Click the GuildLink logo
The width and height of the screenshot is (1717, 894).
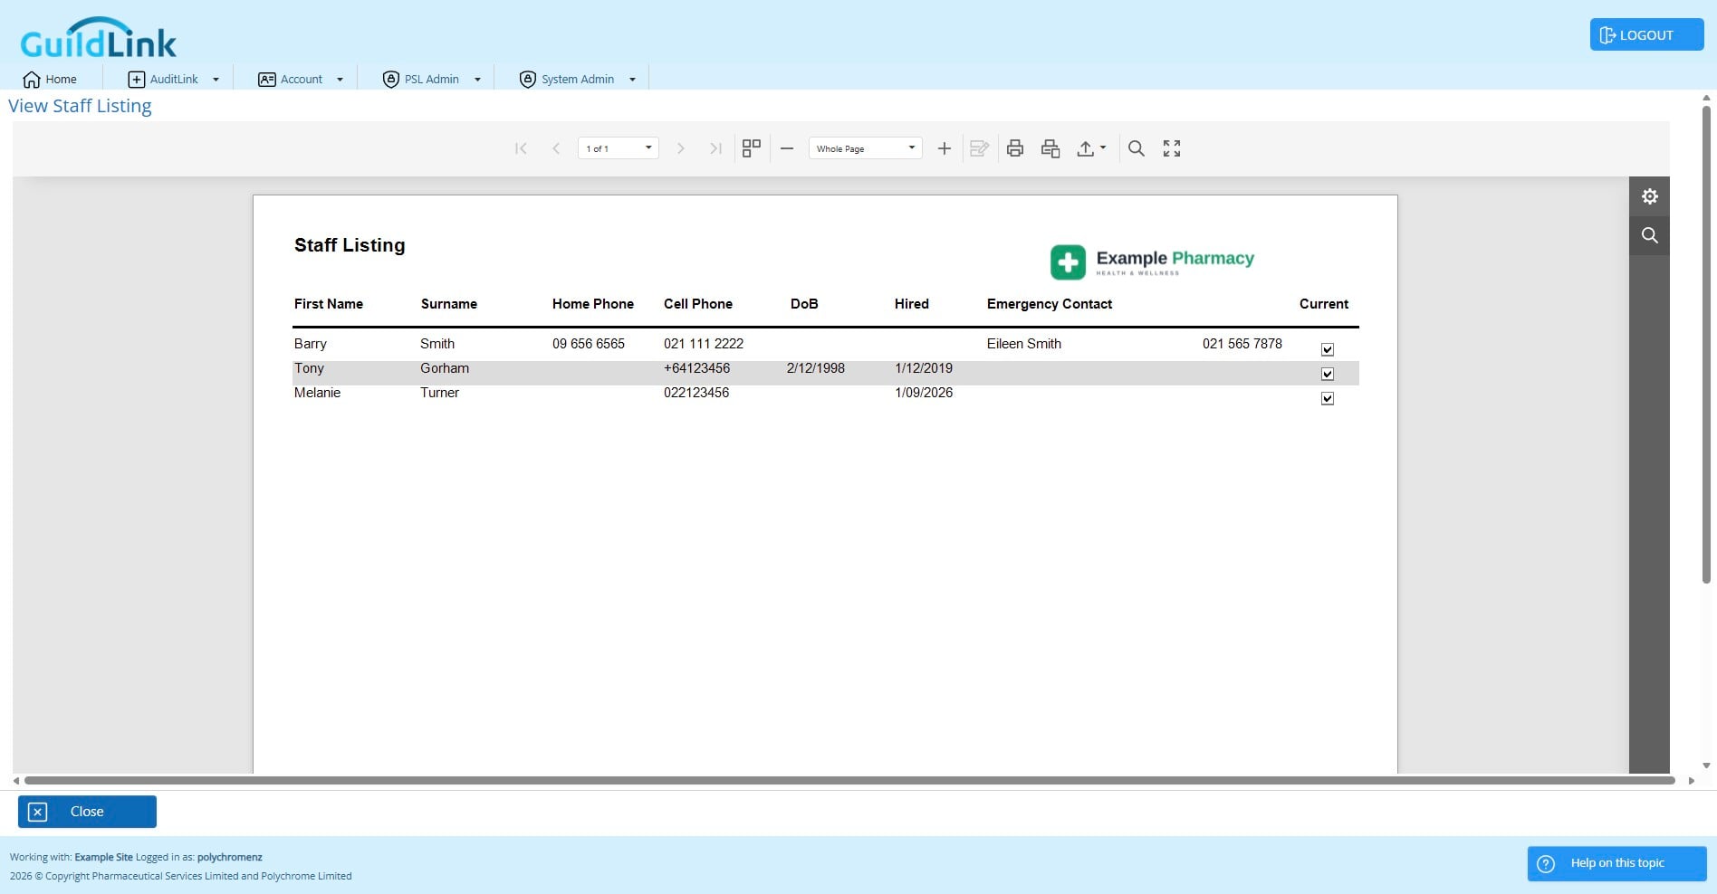click(99, 38)
